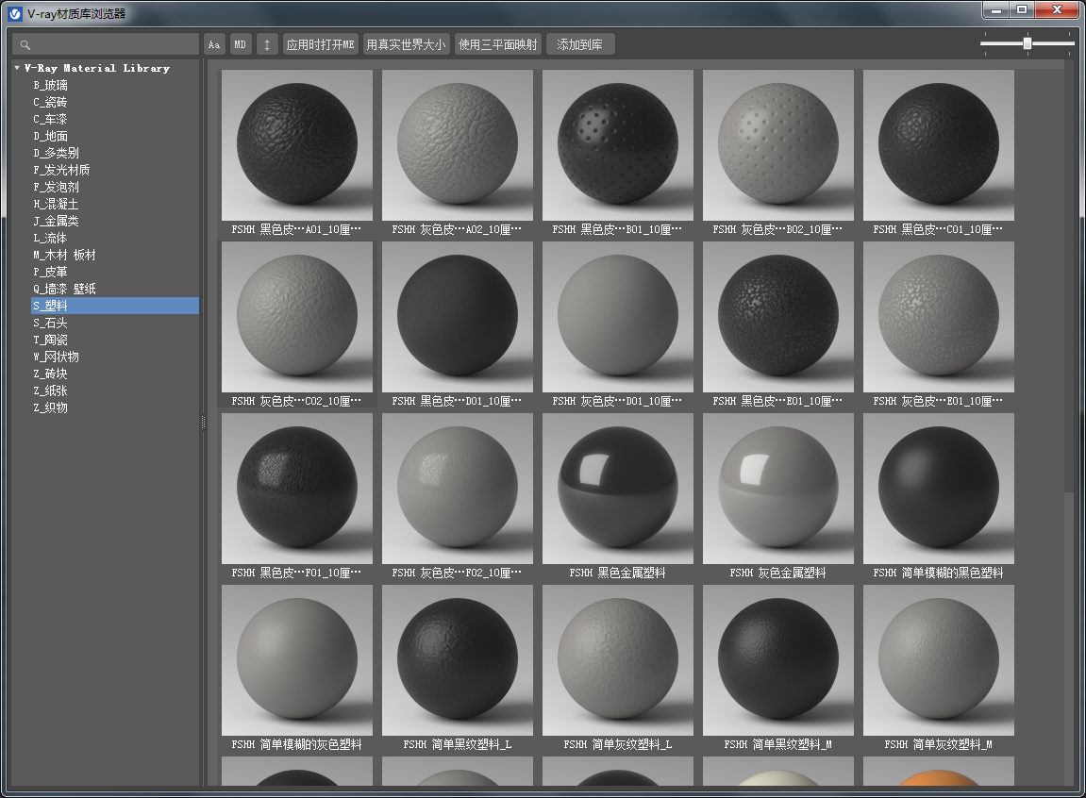Select FSHH 黑色皮 F01 material thumbnail

297,488
